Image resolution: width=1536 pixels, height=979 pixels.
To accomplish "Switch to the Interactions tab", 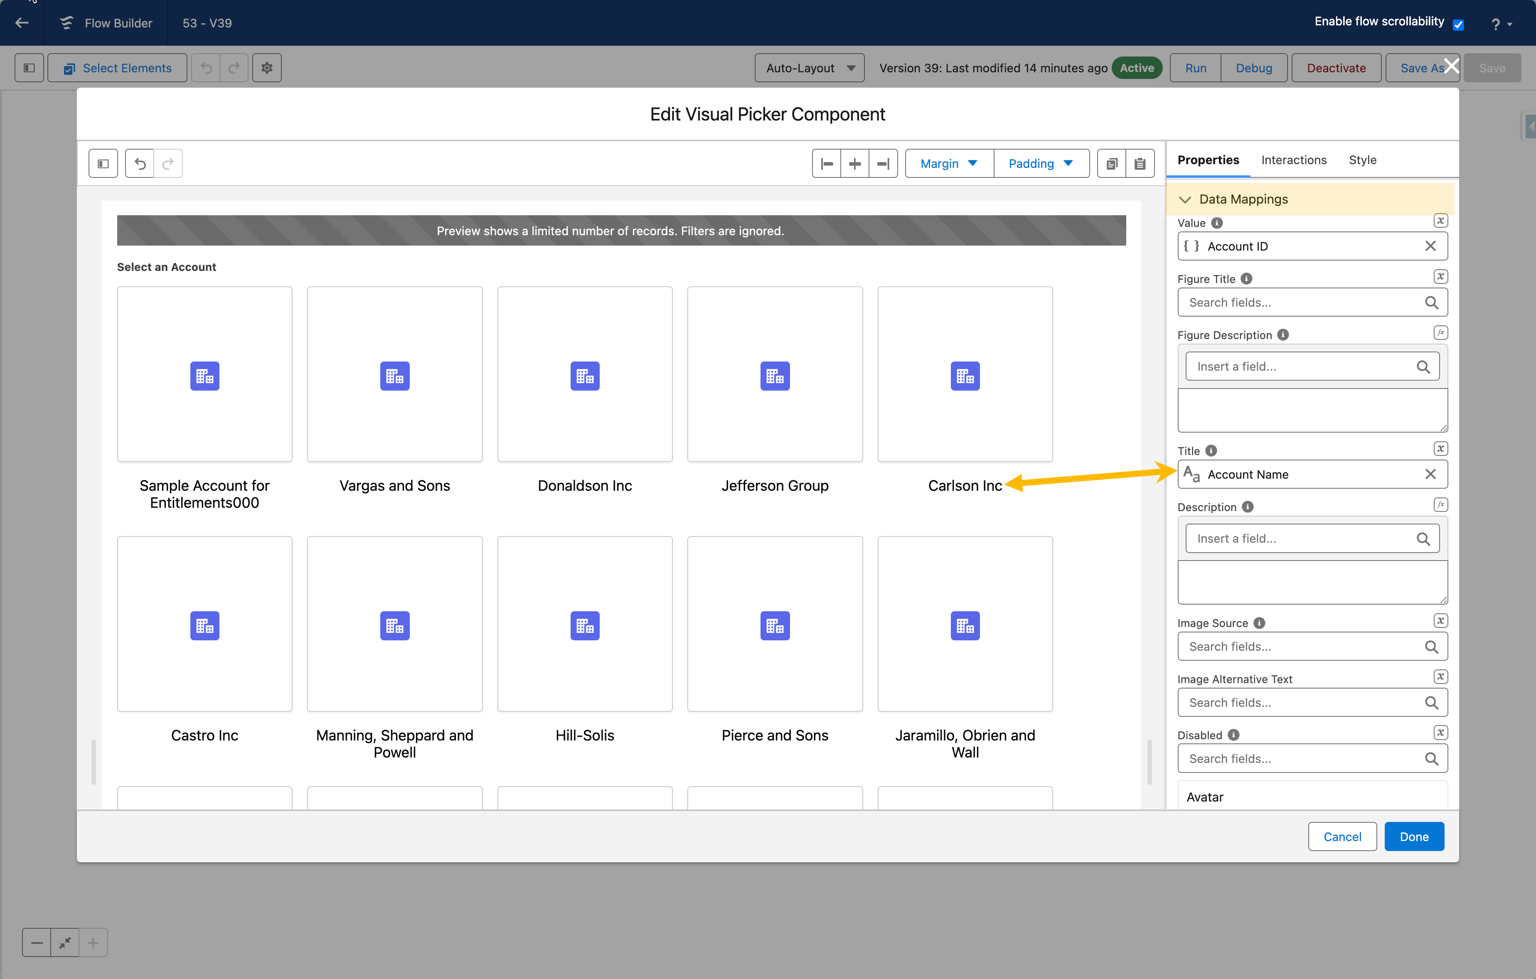I will 1294,160.
